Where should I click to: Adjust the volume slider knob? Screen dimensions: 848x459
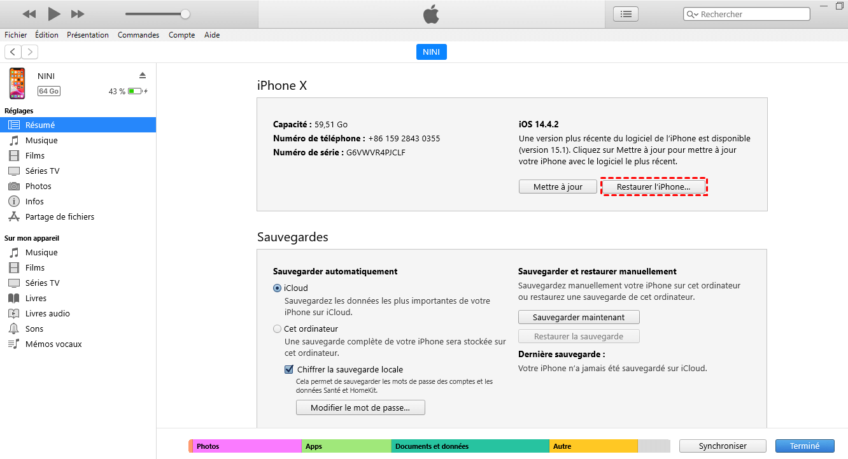point(185,14)
